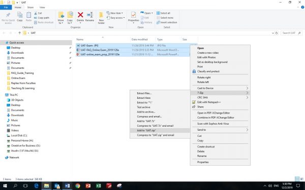Select This PC in navigation pane
The width and height of the screenshot is (305, 190).
14,95
